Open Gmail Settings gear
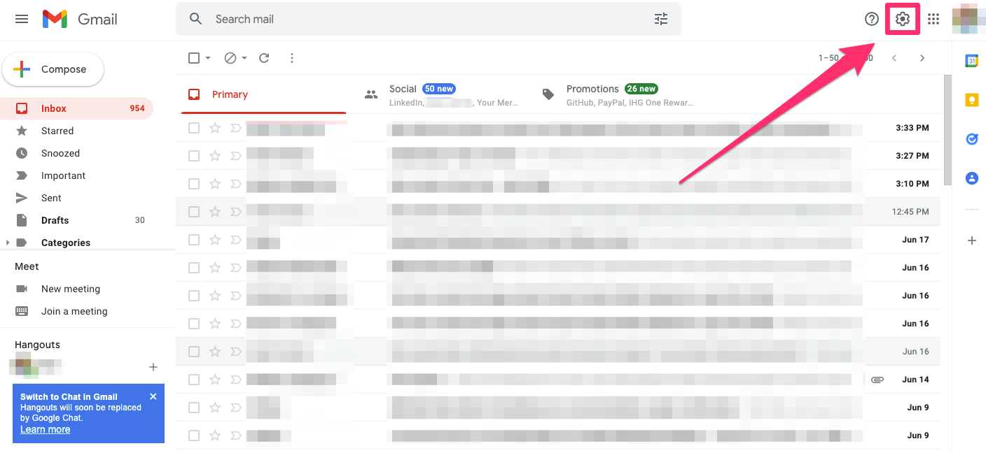Viewport: 986px width, 453px height. (903, 19)
